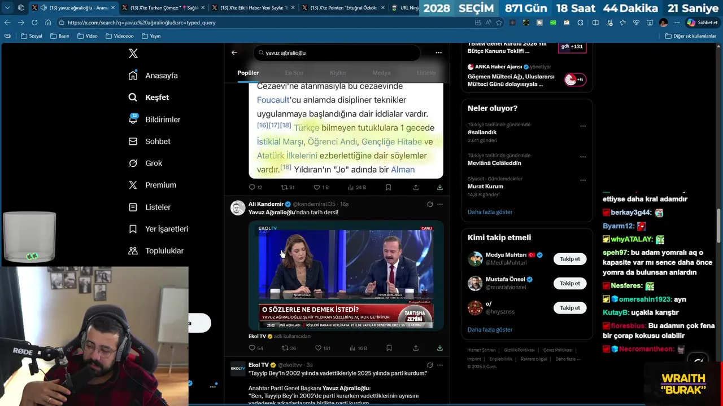Click Daha fazla göster under trends
The width and height of the screenshot is (723, 406).
click(490, 212)
